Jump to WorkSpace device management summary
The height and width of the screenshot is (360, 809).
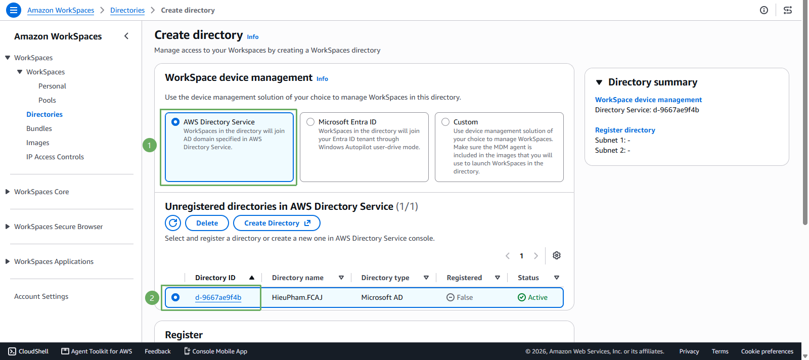click(648, 100)
